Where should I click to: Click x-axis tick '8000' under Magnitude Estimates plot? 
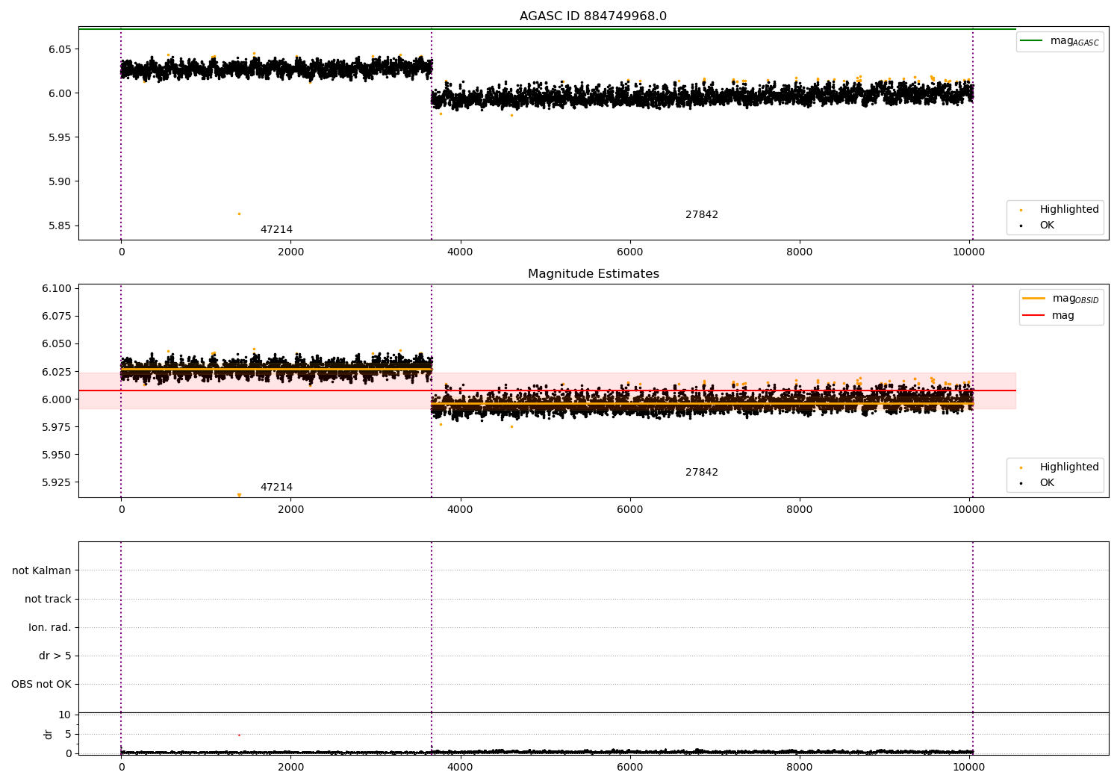point(800,510)
